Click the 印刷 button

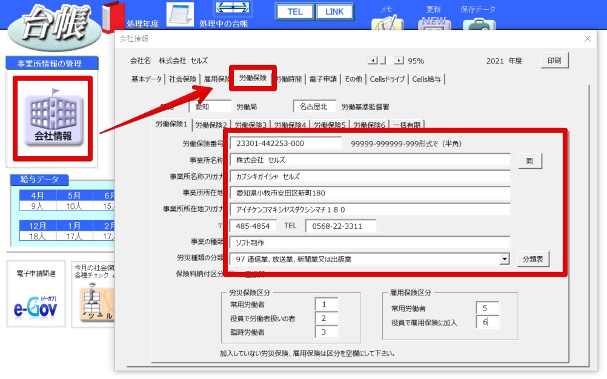tap(554, 61)
